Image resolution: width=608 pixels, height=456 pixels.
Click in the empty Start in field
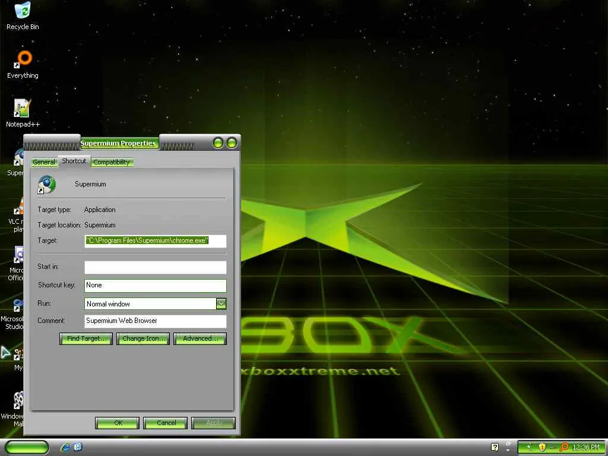[156, 267]
